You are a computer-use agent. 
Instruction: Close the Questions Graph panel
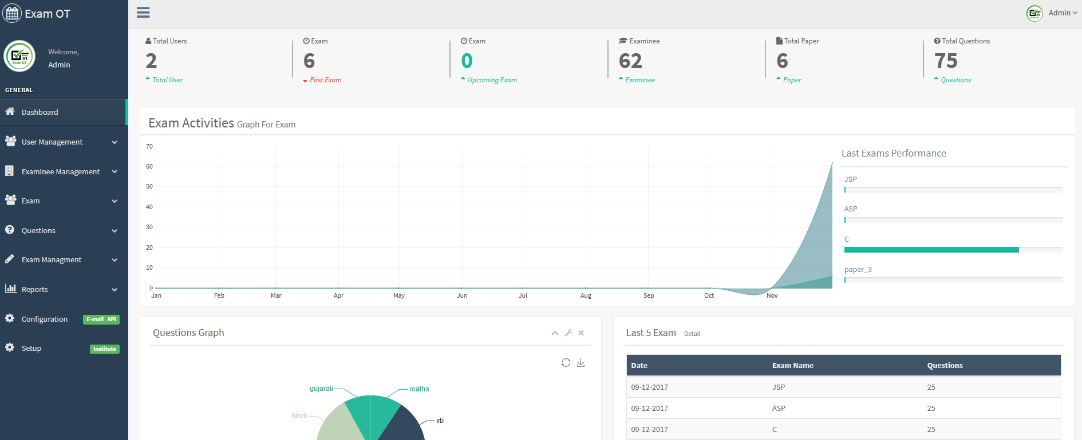pos(581,333)
